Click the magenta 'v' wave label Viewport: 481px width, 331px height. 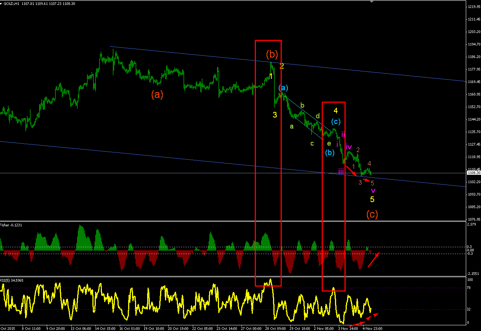(373, 190)
